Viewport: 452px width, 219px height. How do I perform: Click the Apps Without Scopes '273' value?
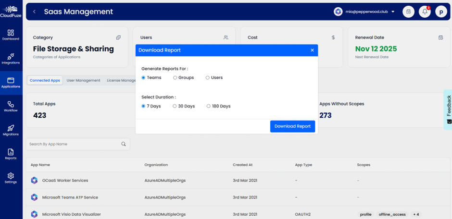pyautogui.click(x=325, y=115)
